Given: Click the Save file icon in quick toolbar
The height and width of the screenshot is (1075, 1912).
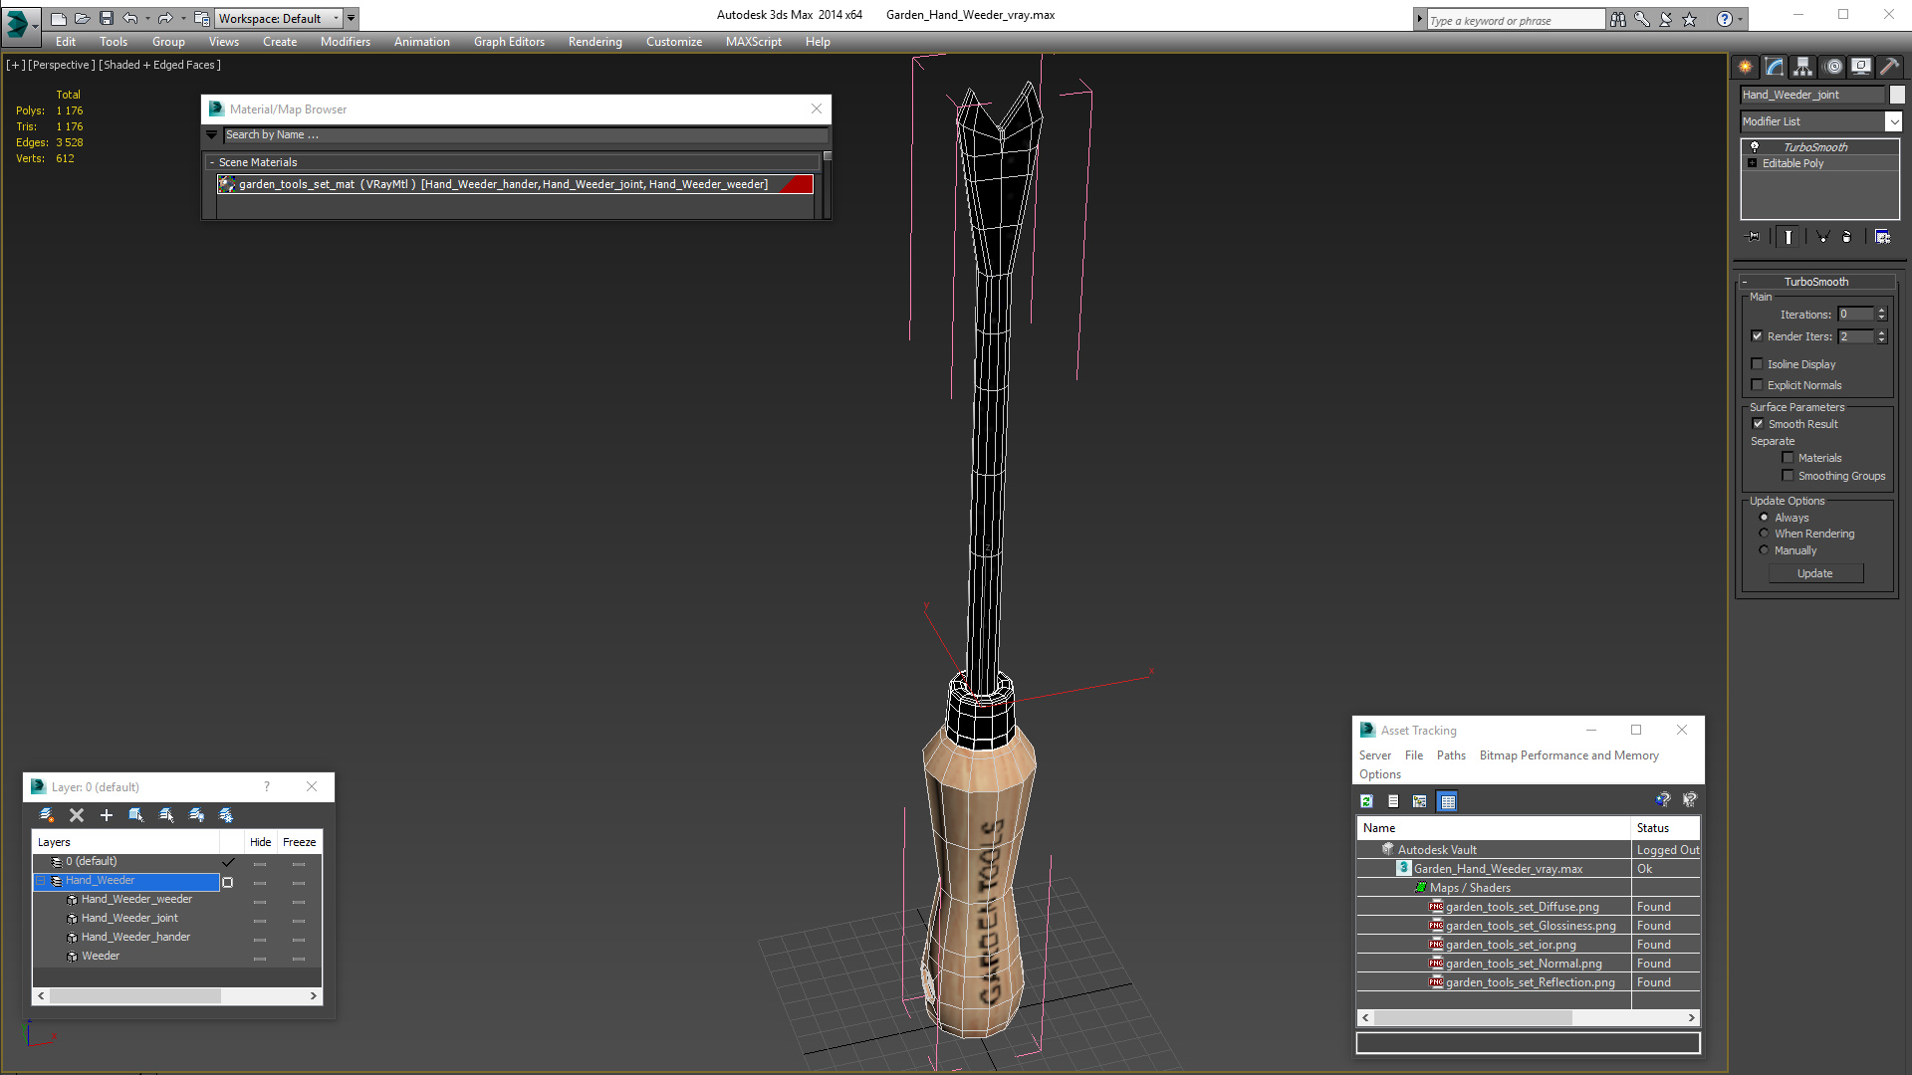Looking at the screenshot, I should click(107, 18).
